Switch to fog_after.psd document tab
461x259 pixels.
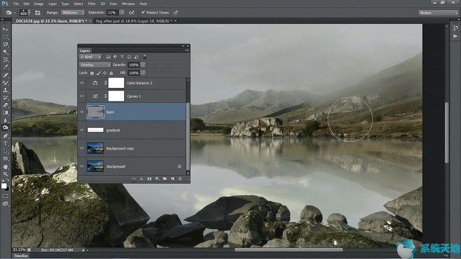(x=134, y=21)
